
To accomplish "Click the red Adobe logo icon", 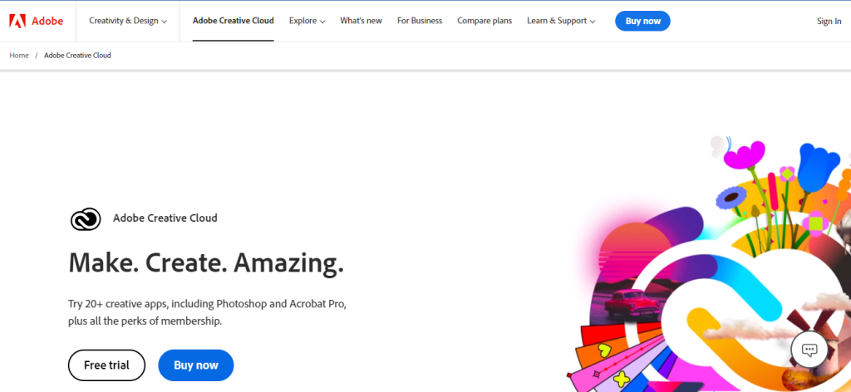I will 17,21.
